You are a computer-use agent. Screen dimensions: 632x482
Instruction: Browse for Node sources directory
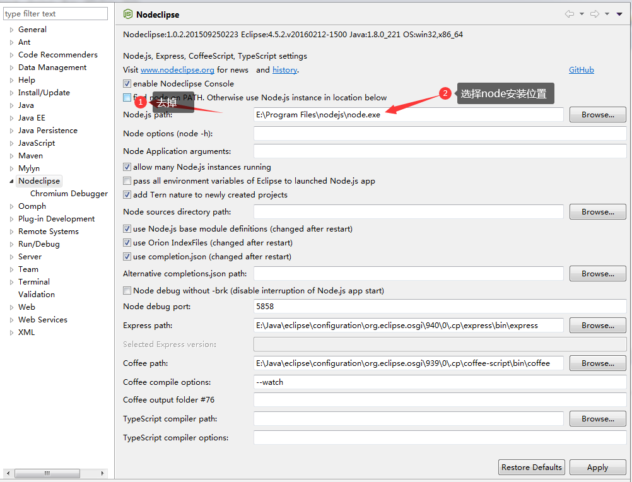click(598, 212)
